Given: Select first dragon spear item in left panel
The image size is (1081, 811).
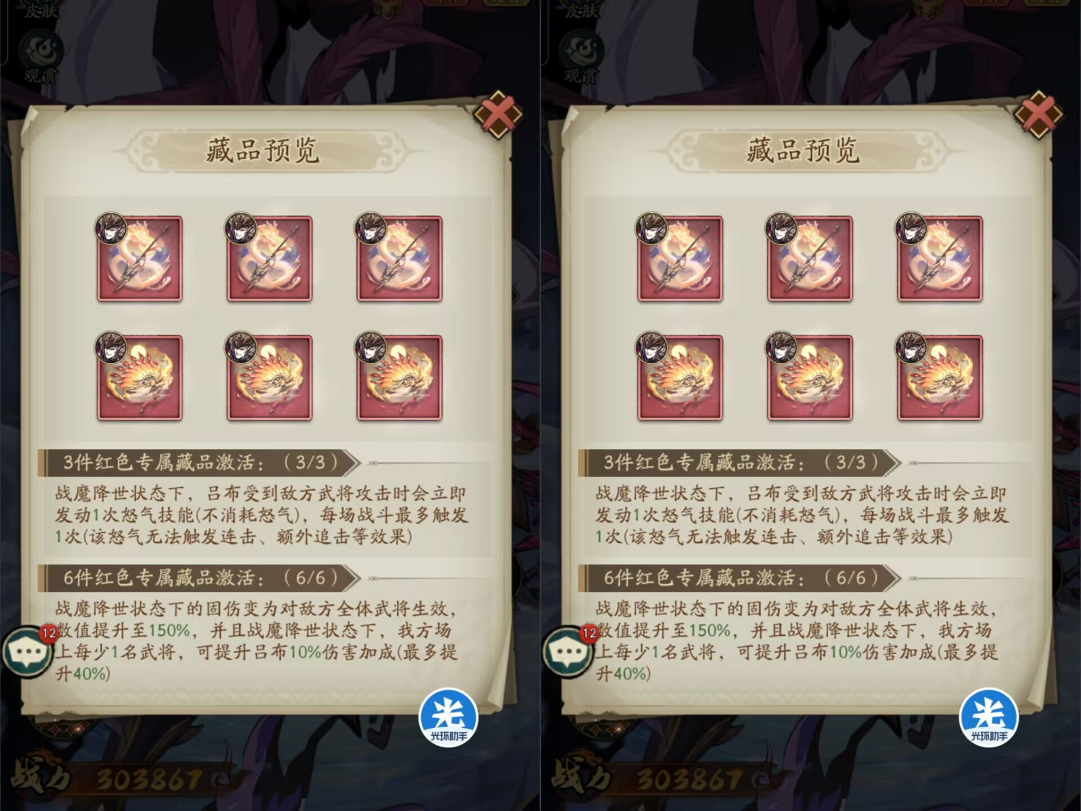Looking at the screenshot, I should point(140,259).
